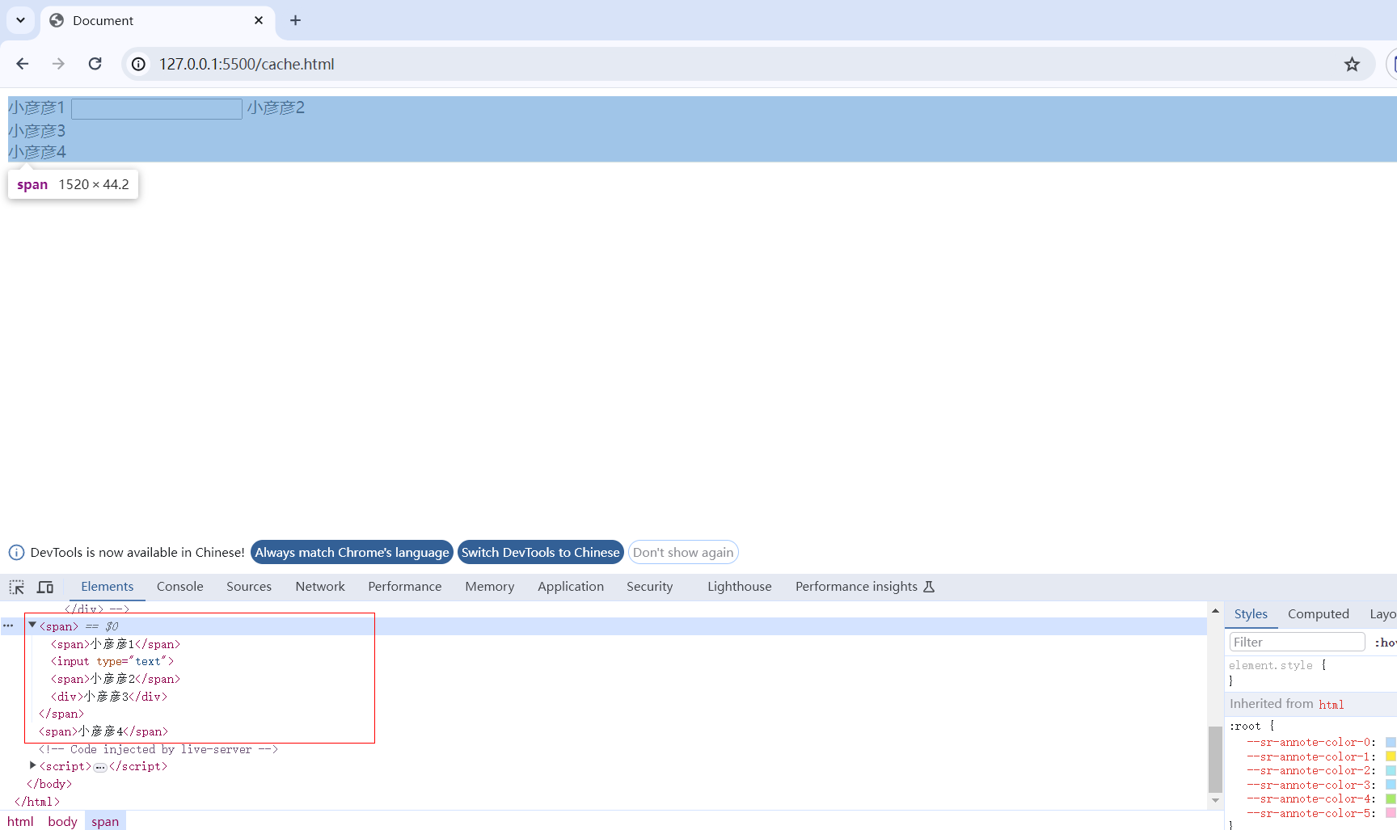The image size is (1397, 830).
Task: Reload the cache.html page
Action: (x=95, y=64)
